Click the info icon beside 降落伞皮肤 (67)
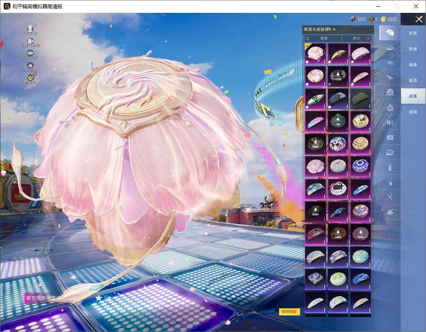The width and height of the screenshot is (426, 332). tap(334, 29)
